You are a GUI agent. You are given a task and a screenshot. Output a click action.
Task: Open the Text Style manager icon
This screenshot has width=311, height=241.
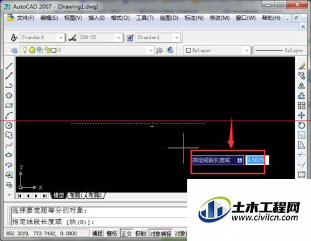point(14,37)
